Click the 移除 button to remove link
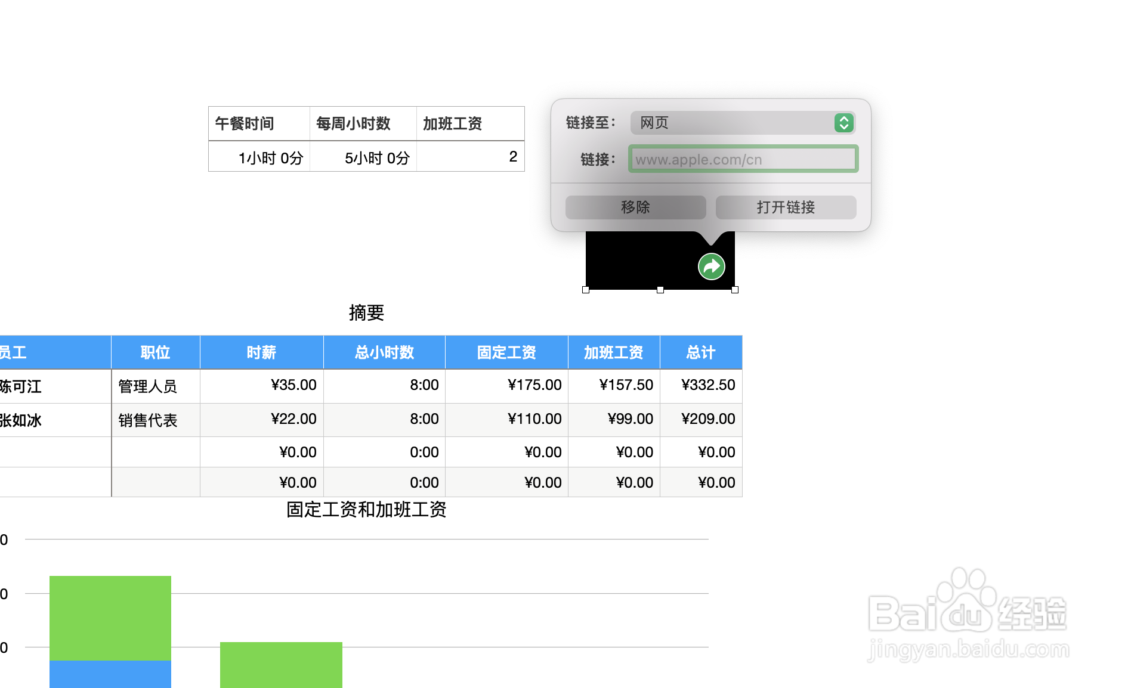The image size is (1131, 688). point(635,207)
